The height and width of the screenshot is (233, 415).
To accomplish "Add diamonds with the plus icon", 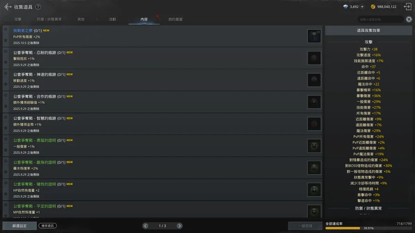I will (x=362, y=6).
